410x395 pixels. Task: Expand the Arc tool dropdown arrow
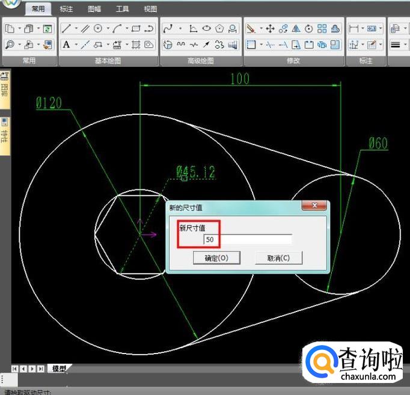[127, 28]
